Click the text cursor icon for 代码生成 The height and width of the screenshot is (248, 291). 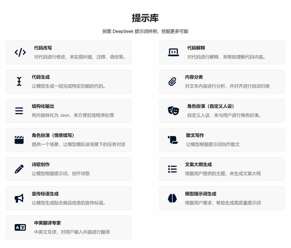[19, 82]
